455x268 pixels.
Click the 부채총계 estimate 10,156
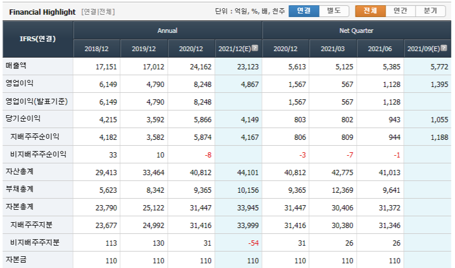[x=248, y=190]
